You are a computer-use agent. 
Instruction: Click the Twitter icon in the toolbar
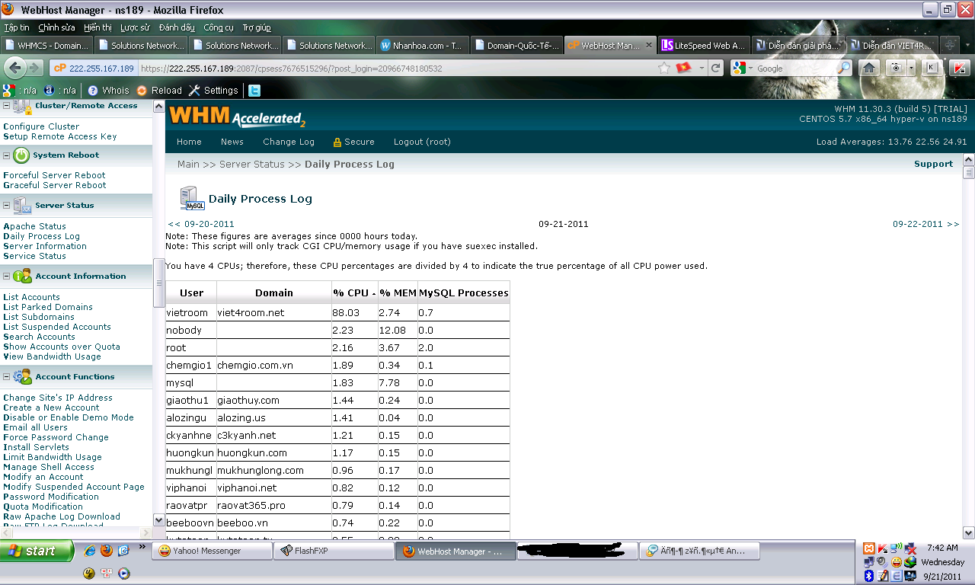[x=254, y=90]
